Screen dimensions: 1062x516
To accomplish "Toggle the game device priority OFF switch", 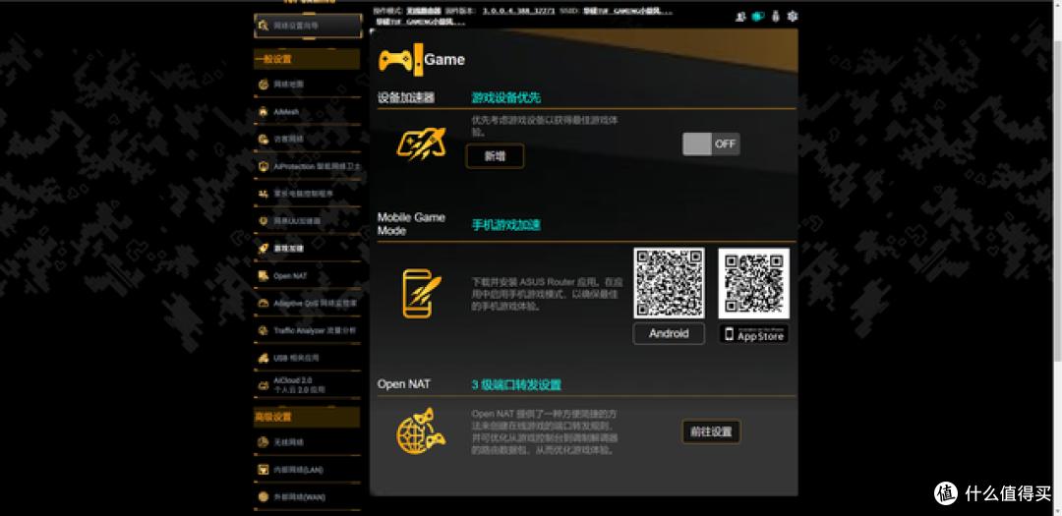I will point(711,144).
